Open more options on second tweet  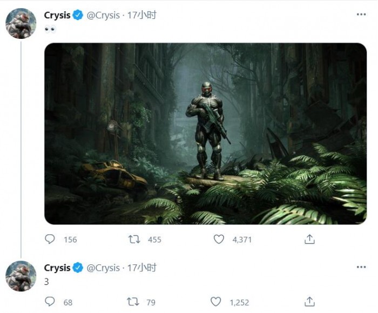click(x=361, y=268)
